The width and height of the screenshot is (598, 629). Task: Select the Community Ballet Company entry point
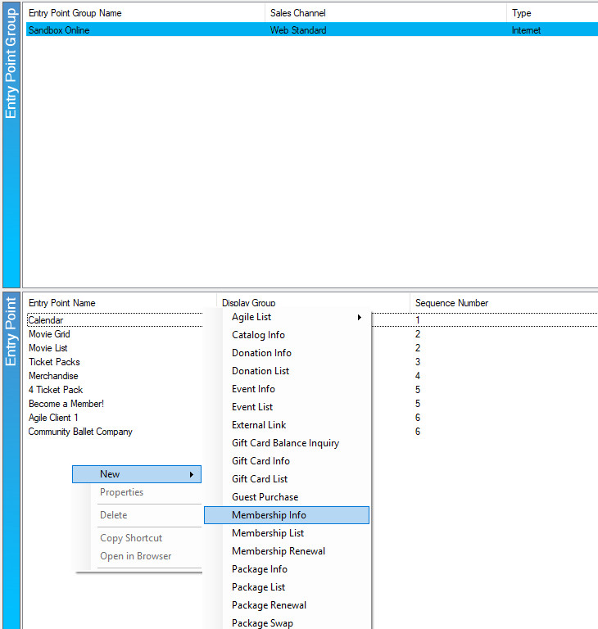click(80, 432)
